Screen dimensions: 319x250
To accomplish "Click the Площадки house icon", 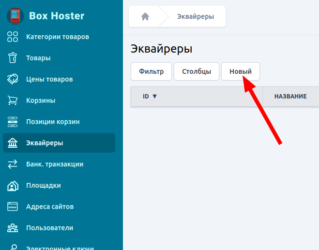I will pyautogui.click(x=13, y=185).
